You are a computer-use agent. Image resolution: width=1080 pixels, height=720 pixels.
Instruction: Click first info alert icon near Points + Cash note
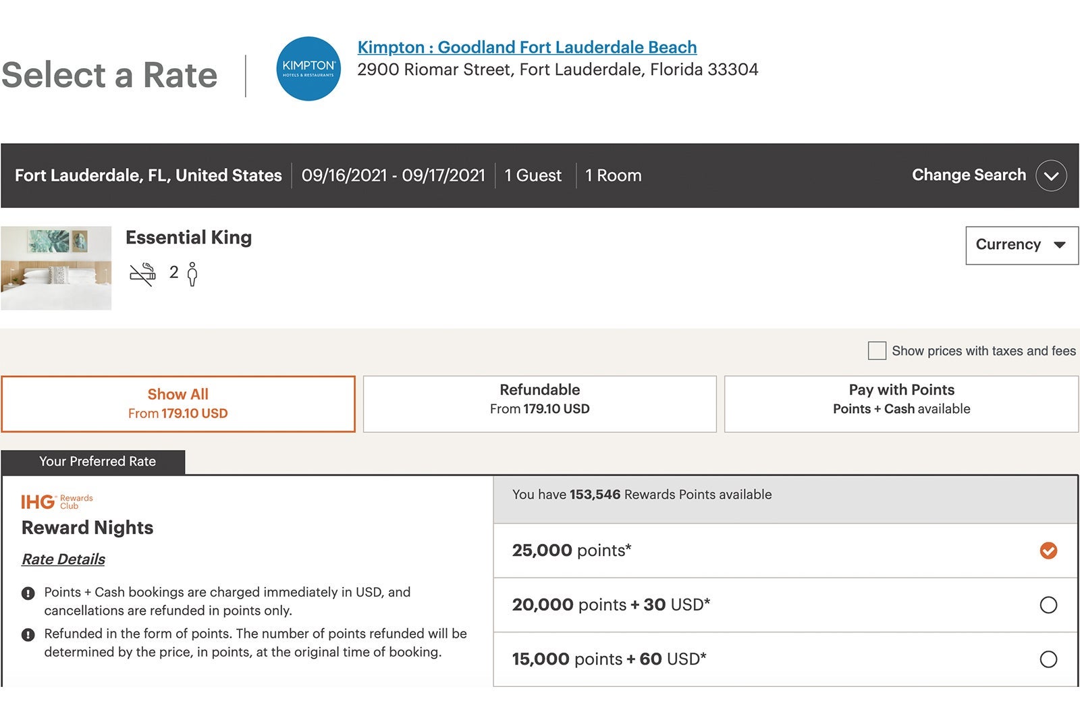(28, 593)
